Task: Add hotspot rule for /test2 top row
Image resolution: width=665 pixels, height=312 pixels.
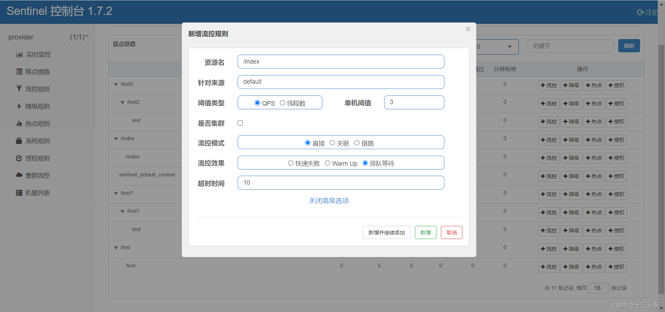Action: coord(594,85)
